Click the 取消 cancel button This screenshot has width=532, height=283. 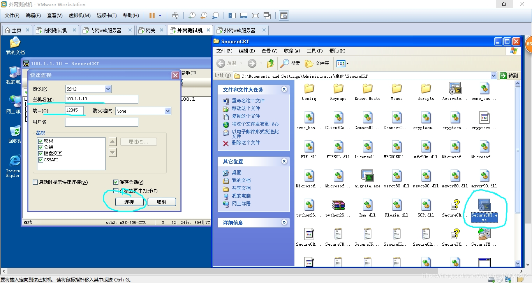(162, 202)
